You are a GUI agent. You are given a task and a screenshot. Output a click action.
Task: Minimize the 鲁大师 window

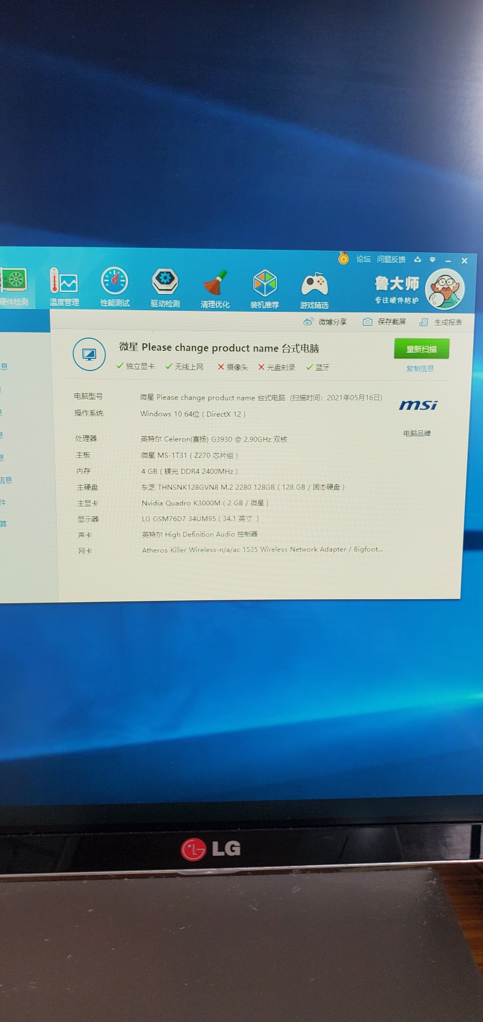pos(448,261)
